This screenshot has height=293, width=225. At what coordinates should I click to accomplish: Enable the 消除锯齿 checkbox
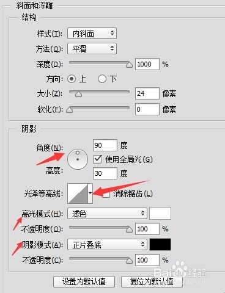coord(106,194)
